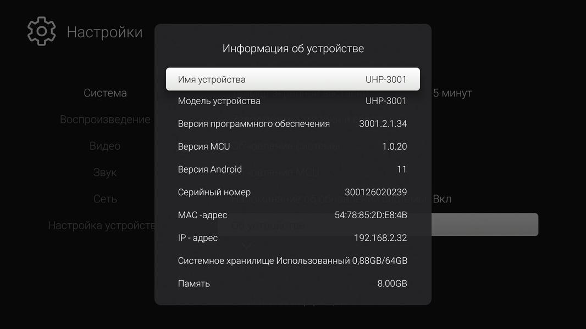Open the Воспроизведение settings category

pyautogui.click(x=105, y=119)
